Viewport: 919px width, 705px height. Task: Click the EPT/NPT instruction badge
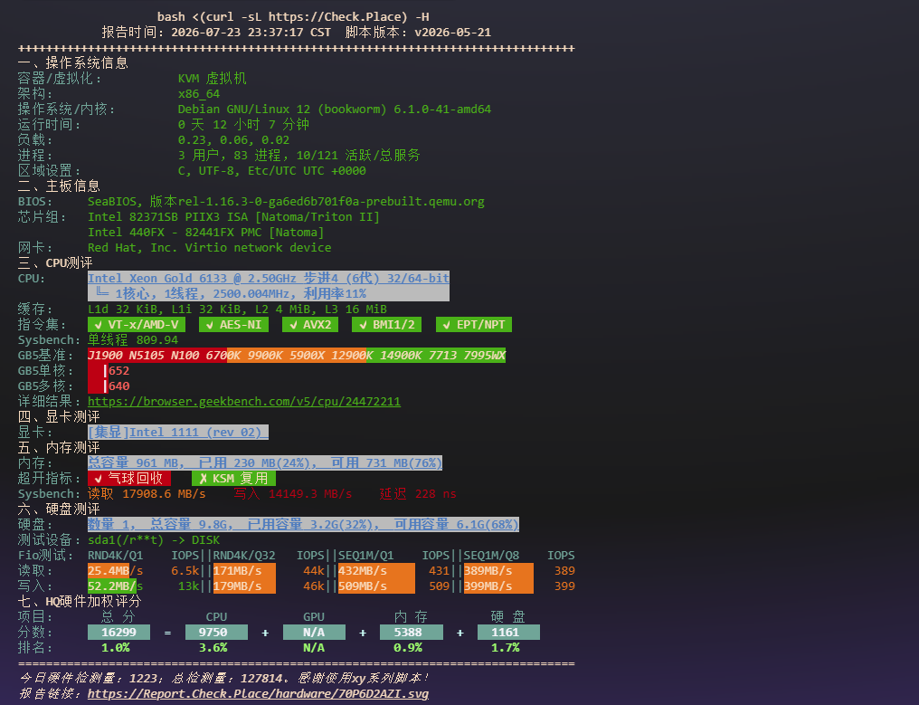pyautogui.click(x=474, y=325)
